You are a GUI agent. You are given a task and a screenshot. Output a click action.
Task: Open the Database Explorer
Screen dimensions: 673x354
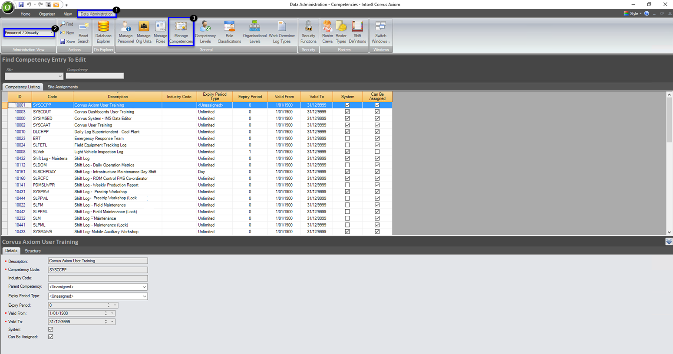tap(103, 32)
